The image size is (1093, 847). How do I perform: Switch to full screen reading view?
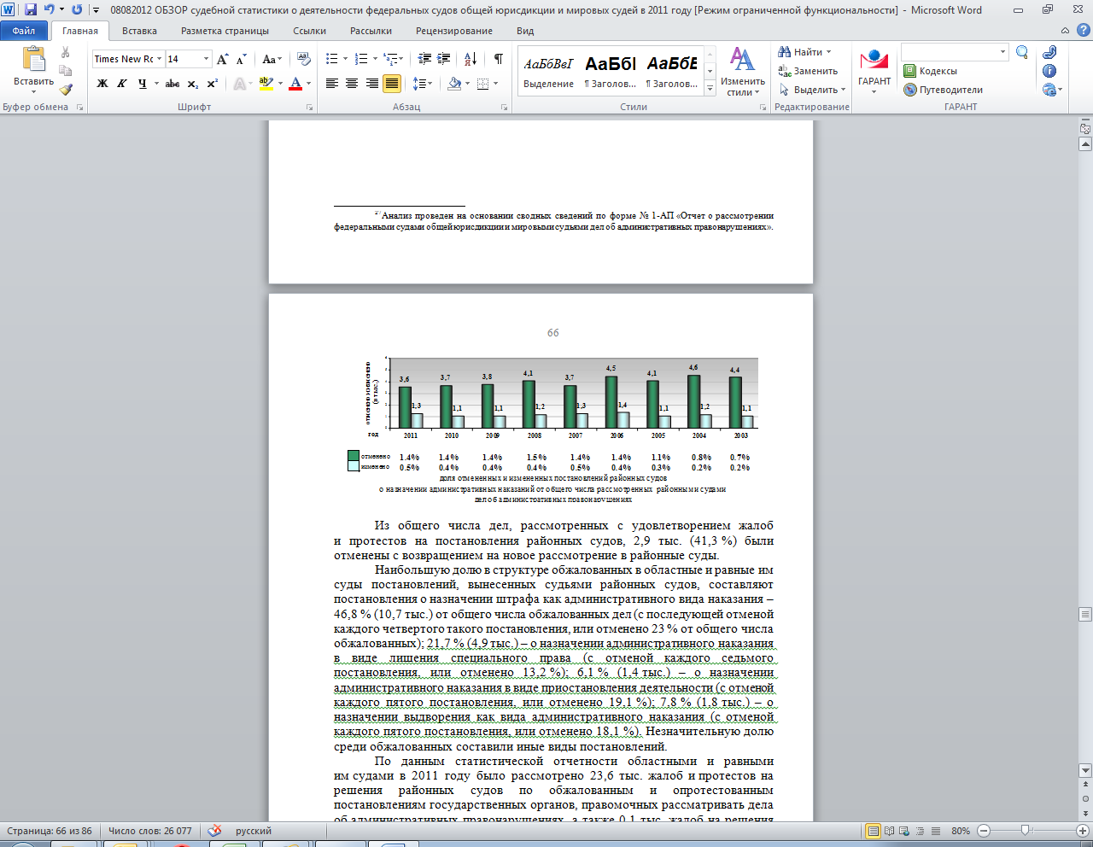click(x=890, y=831)
